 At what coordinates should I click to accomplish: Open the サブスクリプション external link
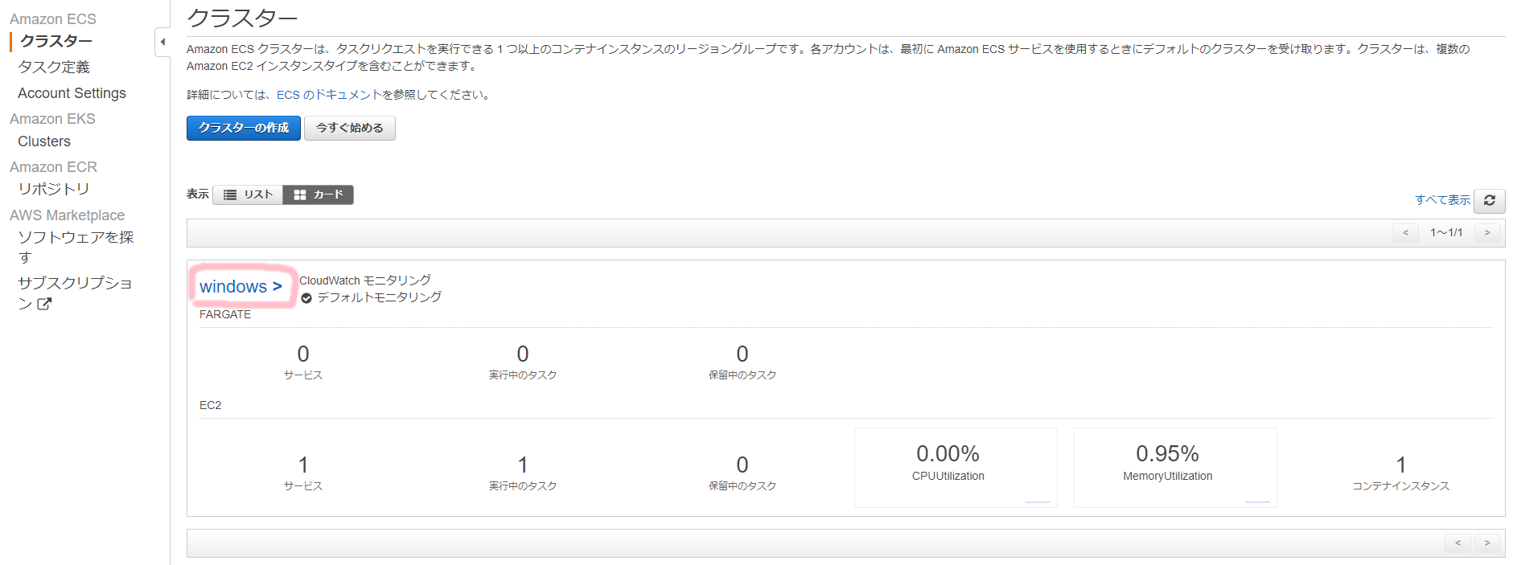coord(75,293)
